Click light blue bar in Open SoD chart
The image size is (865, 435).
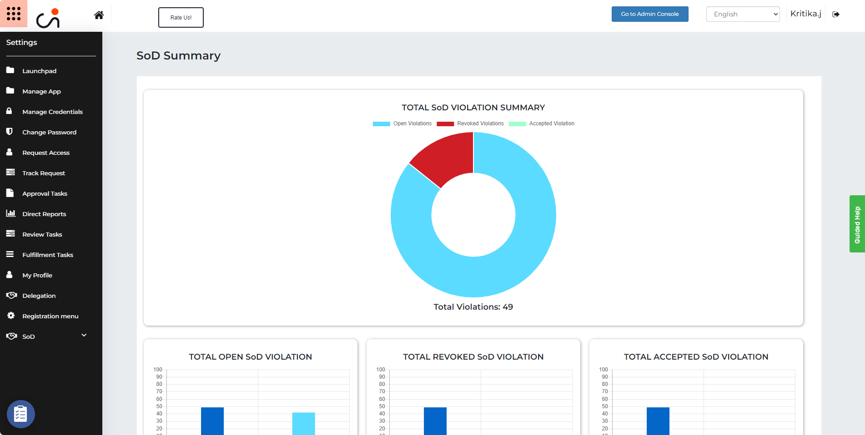303,424
